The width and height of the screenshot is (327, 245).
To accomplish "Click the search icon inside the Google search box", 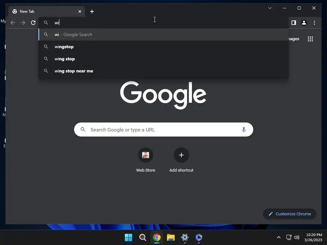I will pos(83,130).
